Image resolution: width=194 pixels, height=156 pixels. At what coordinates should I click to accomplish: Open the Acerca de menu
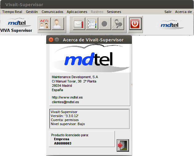183,12
